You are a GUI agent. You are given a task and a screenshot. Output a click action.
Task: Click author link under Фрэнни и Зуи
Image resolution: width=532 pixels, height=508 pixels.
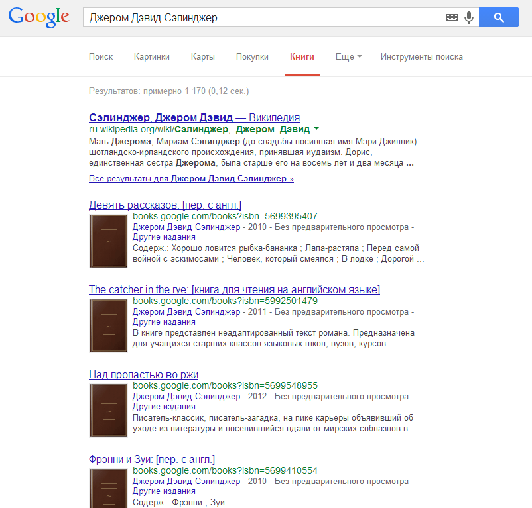[186, 481]
